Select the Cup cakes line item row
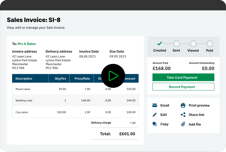This screenshot has width=226, height=152. pyautogui.click(x=75, y=112)
